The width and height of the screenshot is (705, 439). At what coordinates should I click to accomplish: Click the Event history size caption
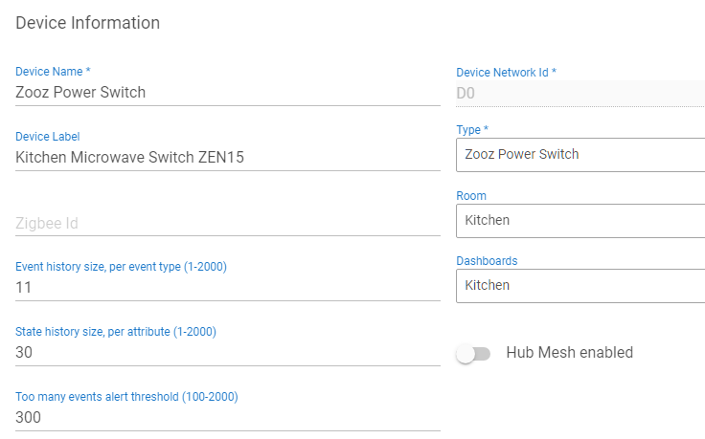point(121,267)
